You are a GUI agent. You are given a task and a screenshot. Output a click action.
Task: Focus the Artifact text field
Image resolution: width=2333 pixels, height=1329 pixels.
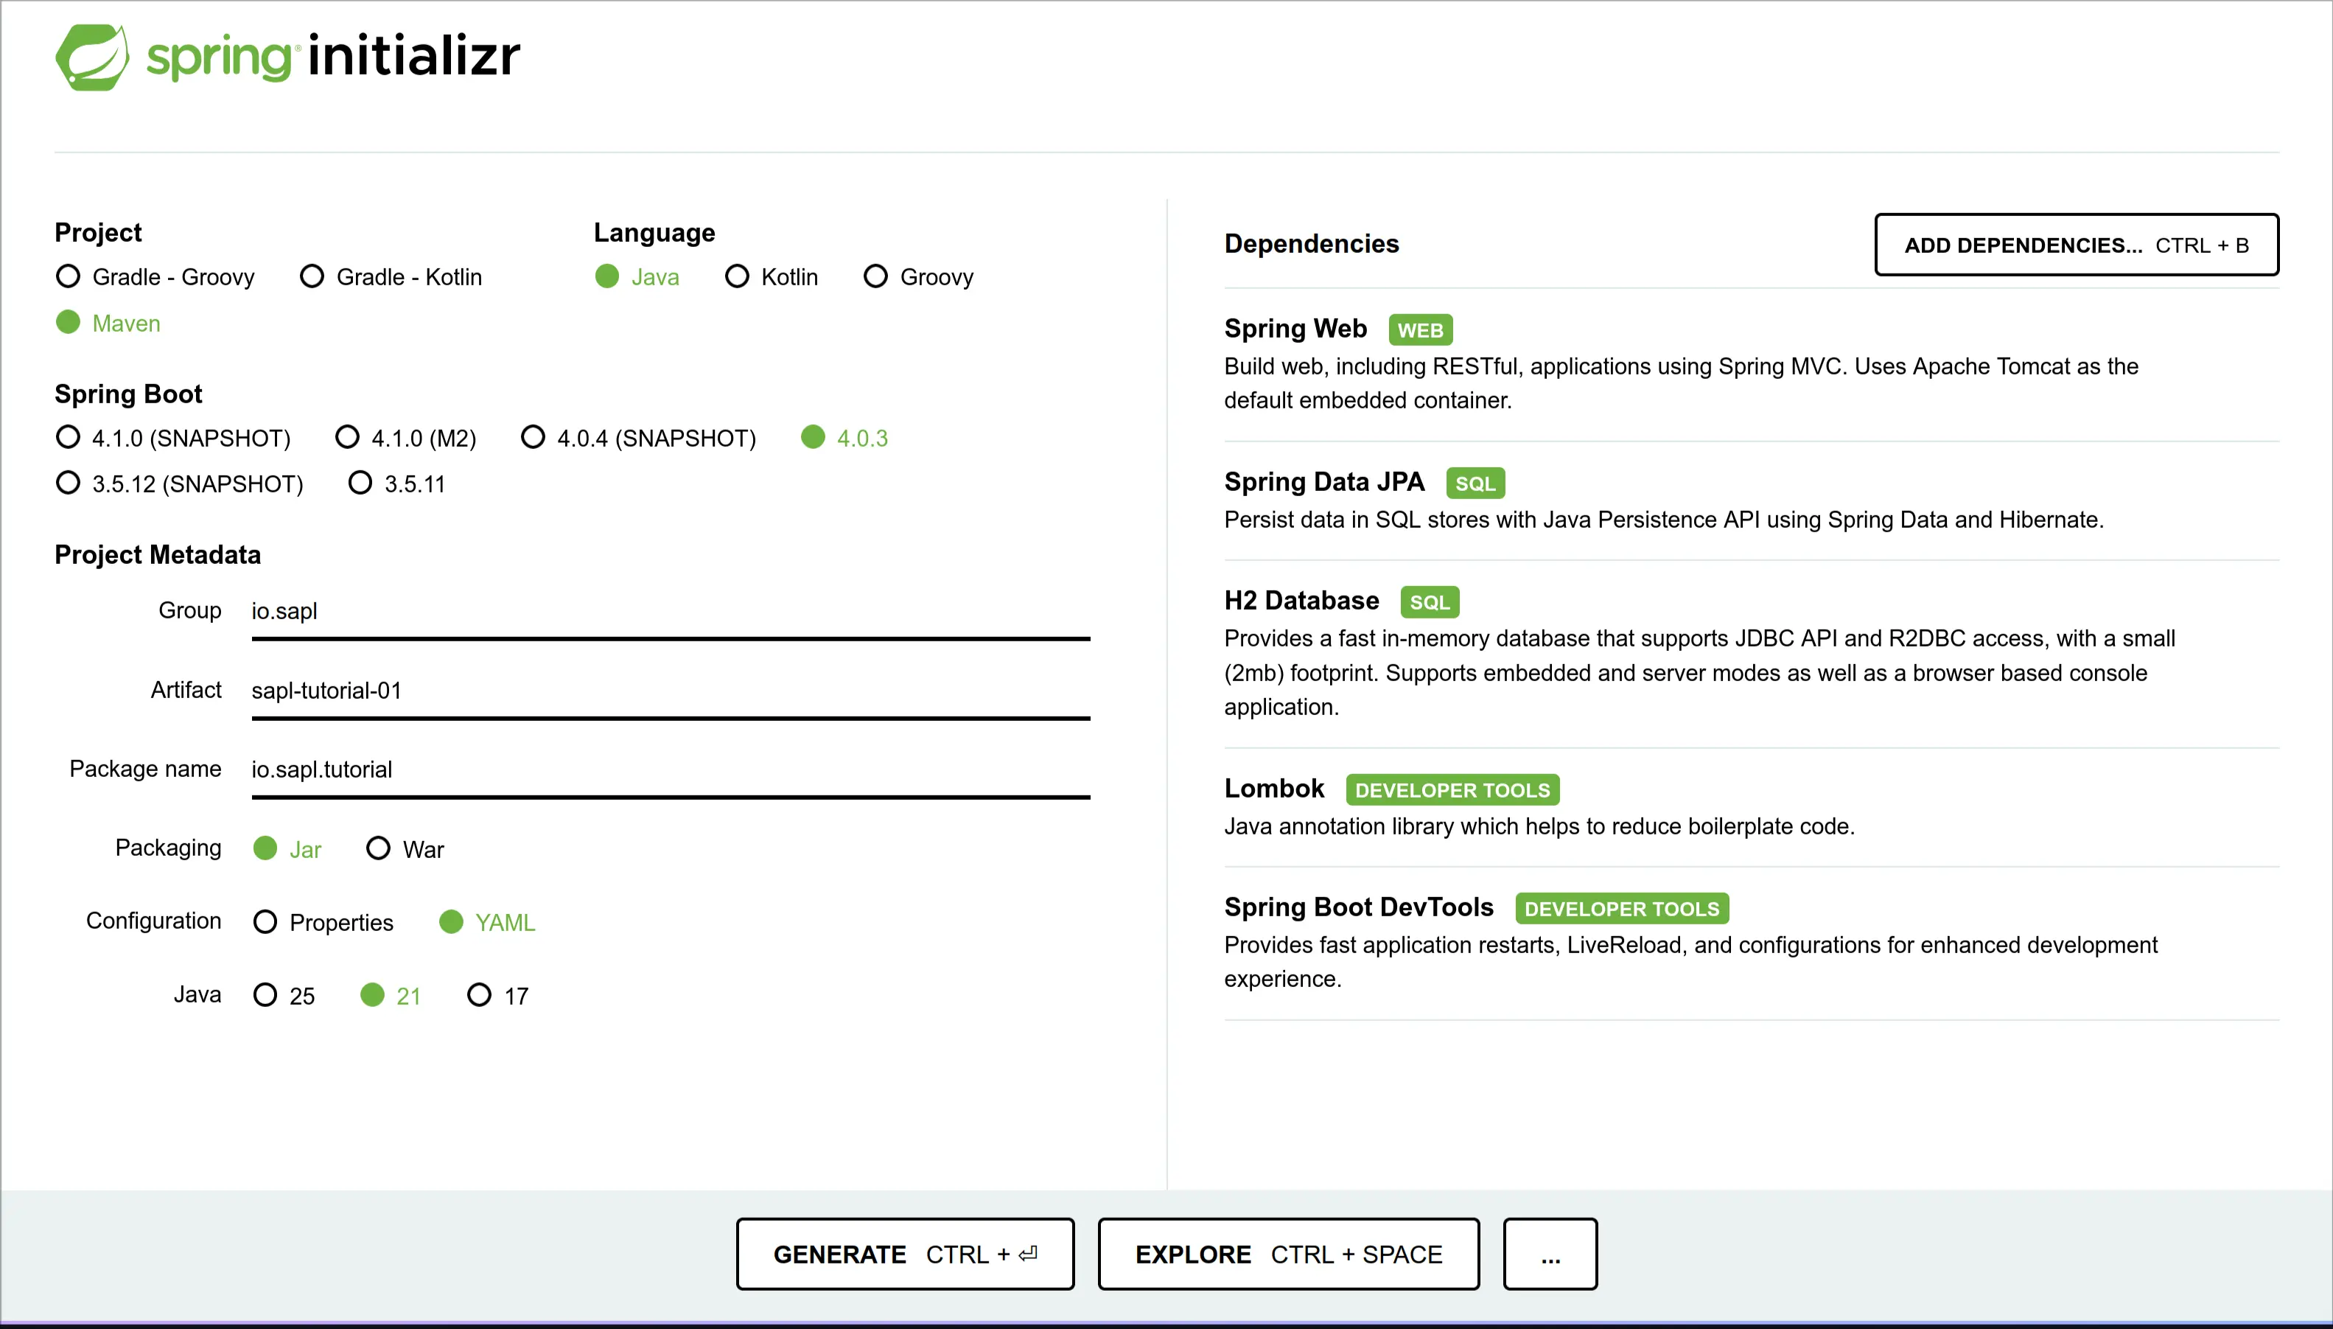[670, 691]
